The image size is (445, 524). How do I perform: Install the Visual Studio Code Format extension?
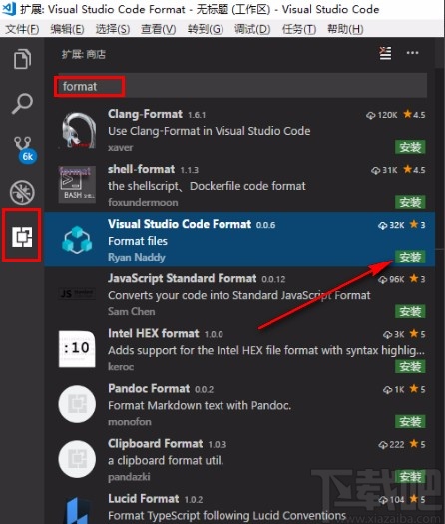[x=410, y=257]
